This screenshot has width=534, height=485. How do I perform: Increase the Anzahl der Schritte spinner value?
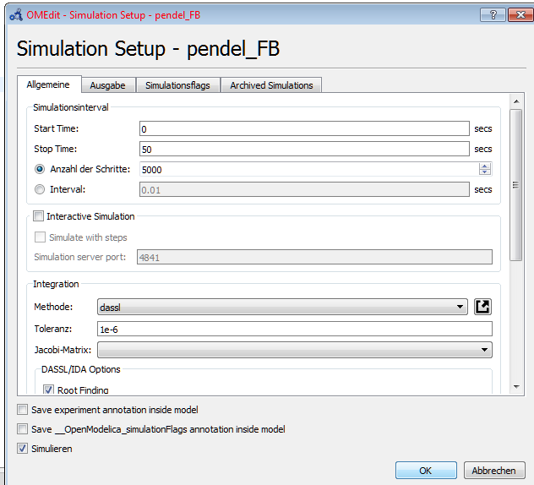tap(484, 166)
